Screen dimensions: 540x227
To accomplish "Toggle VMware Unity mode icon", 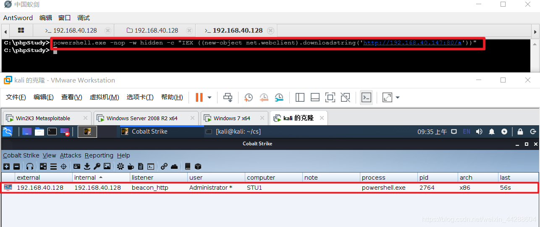I will [x=345, y=97].
